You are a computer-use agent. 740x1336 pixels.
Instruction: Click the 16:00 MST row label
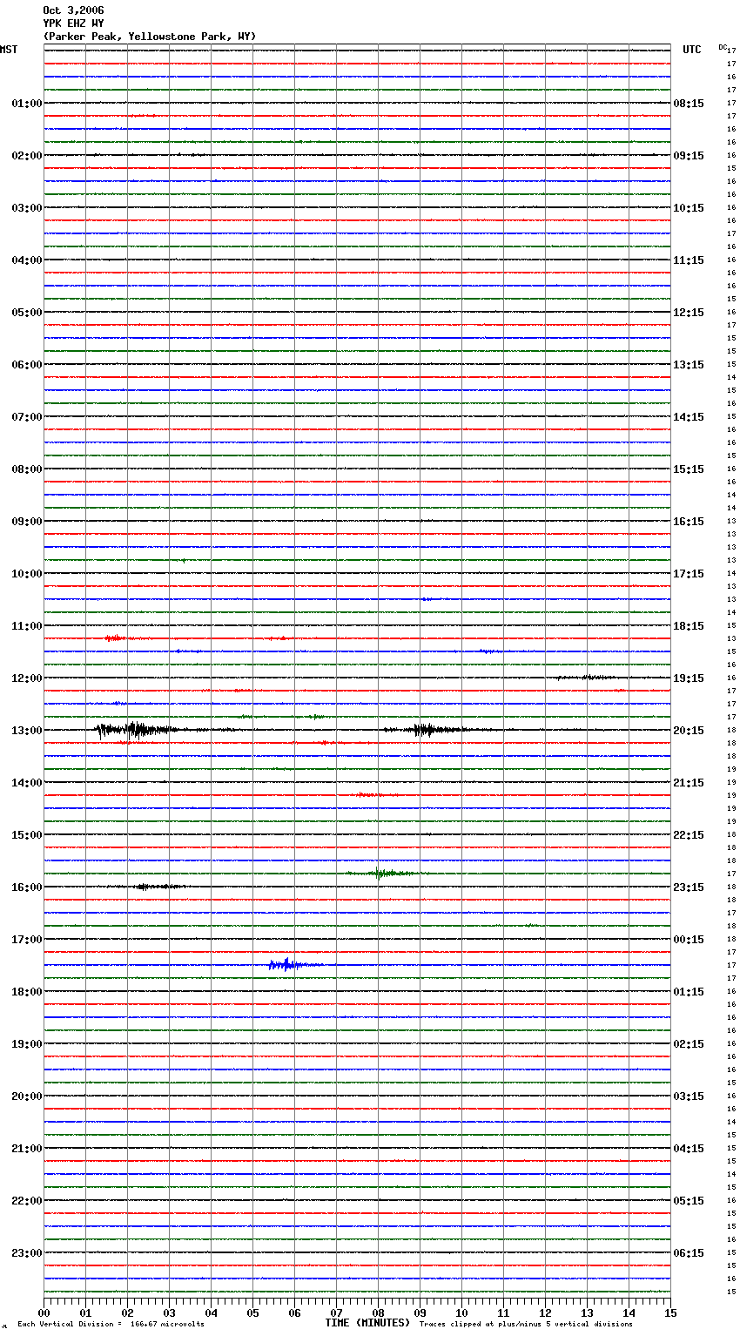27,887
